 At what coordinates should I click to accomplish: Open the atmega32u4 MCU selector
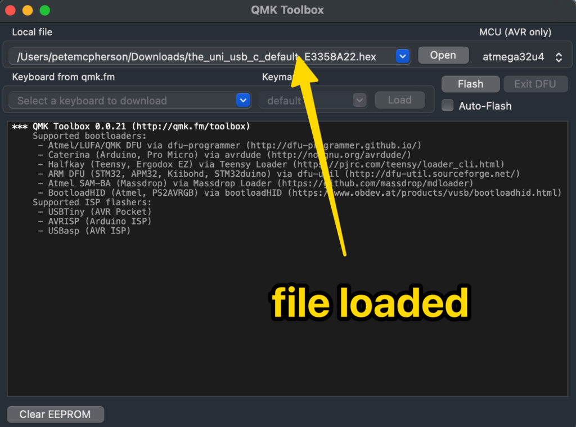[x=522, y=57]
